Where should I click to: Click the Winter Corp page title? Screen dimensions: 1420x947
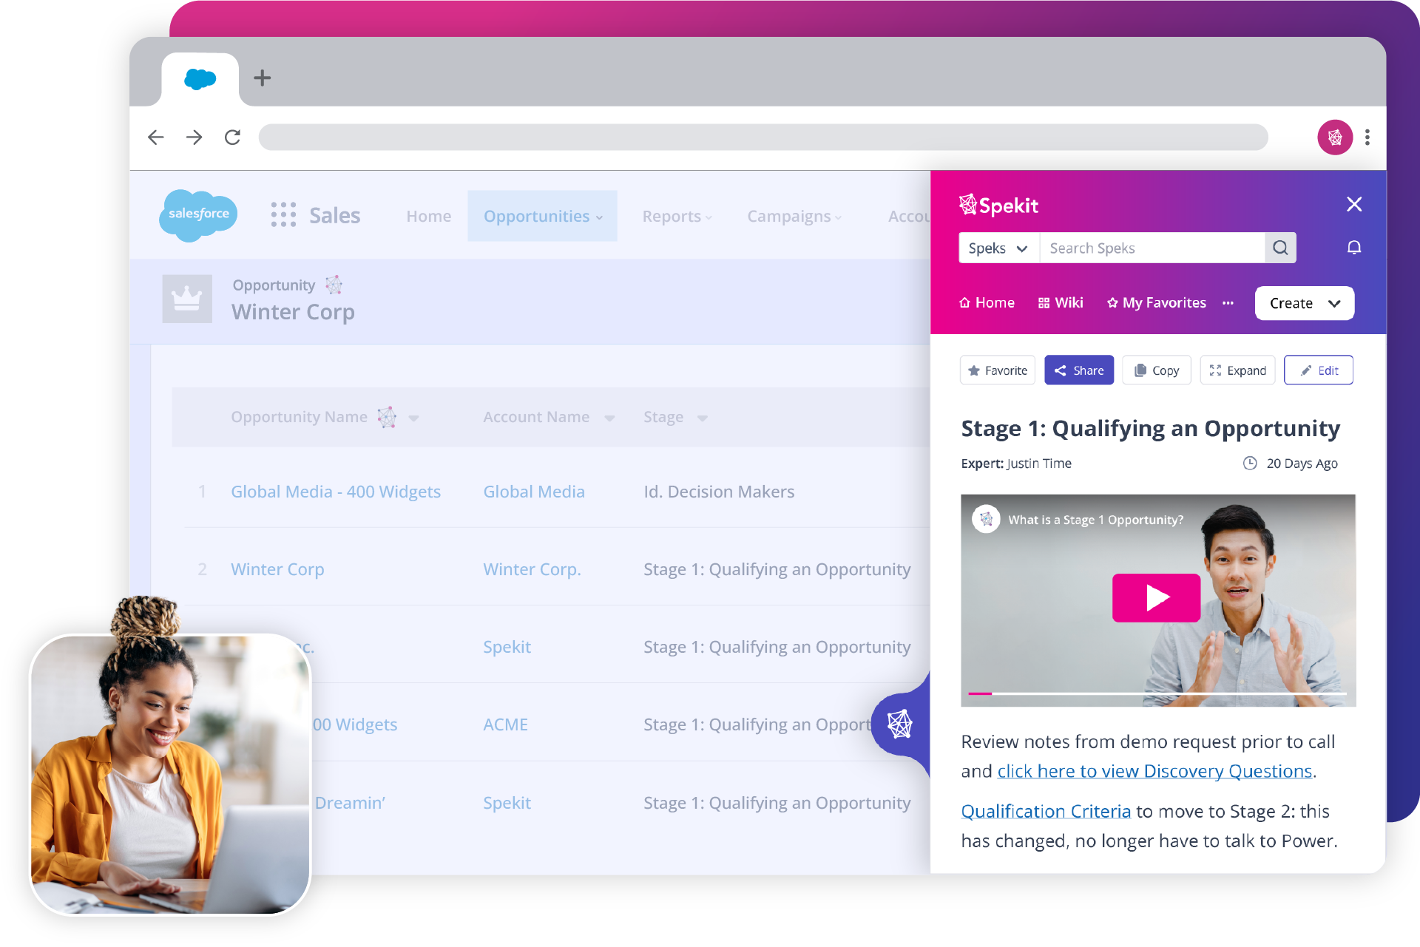[x=293, y=312]
